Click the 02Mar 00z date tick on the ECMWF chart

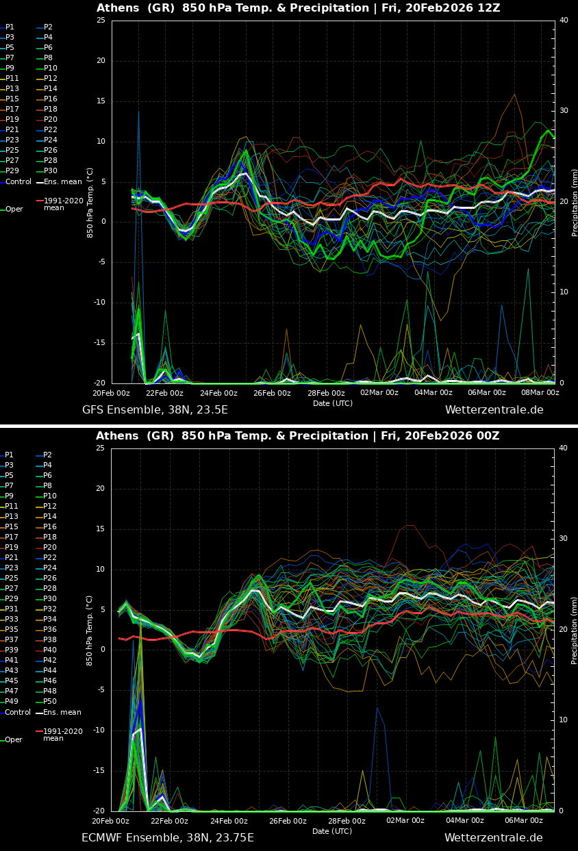[405, 821]
